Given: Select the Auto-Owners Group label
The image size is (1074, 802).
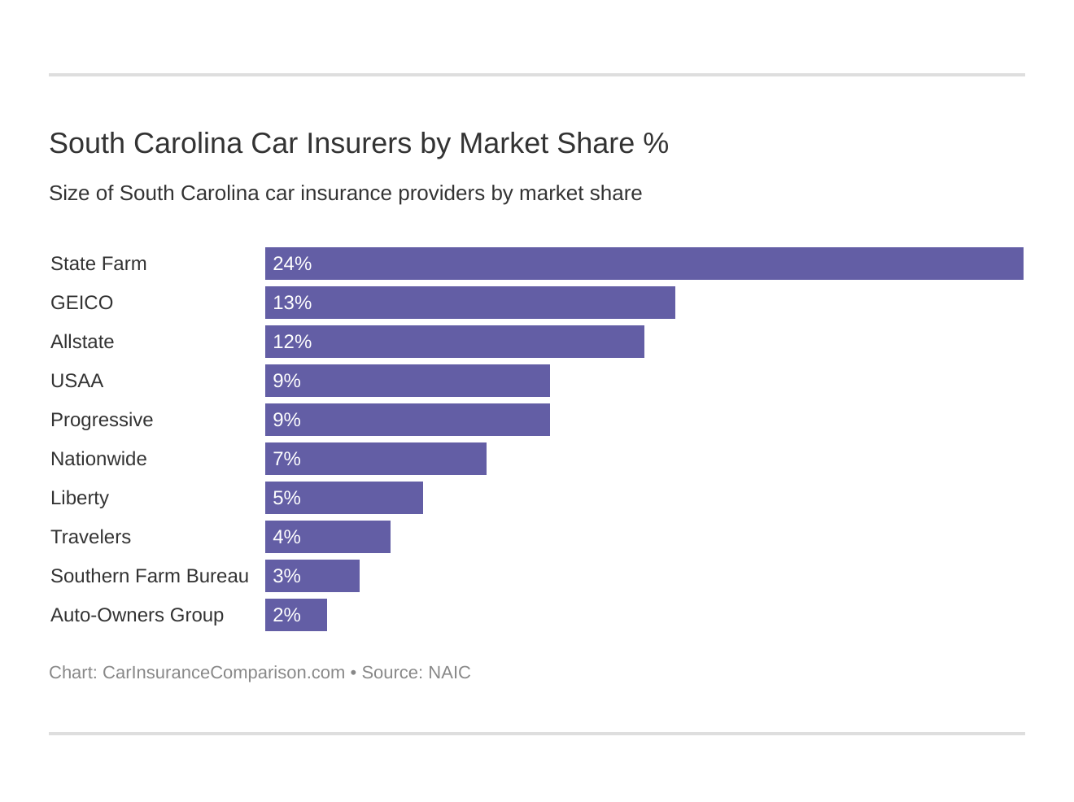Looking at the screenshot, I should [x=137, y=615].
